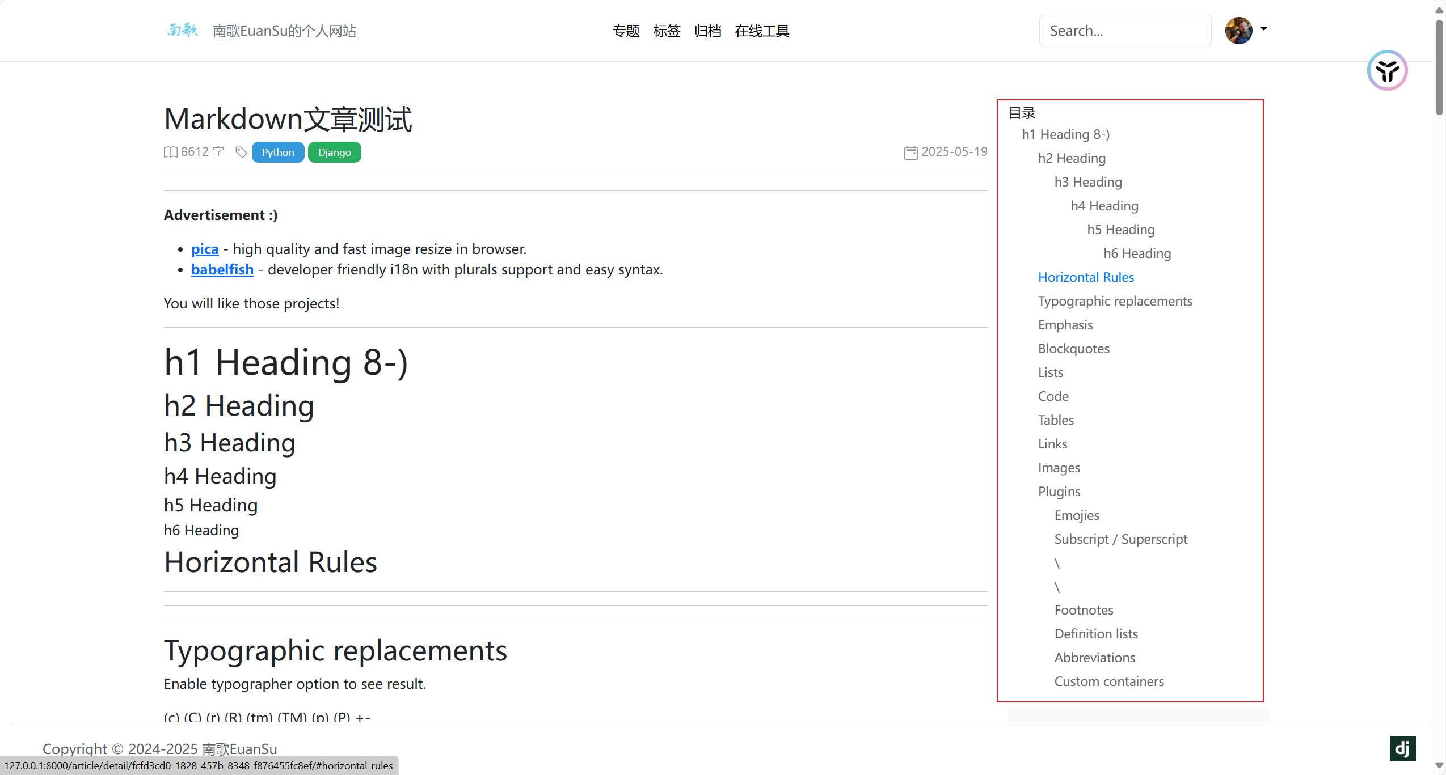
Task: Open the 专题 menu item
Action: pos(626,31)
